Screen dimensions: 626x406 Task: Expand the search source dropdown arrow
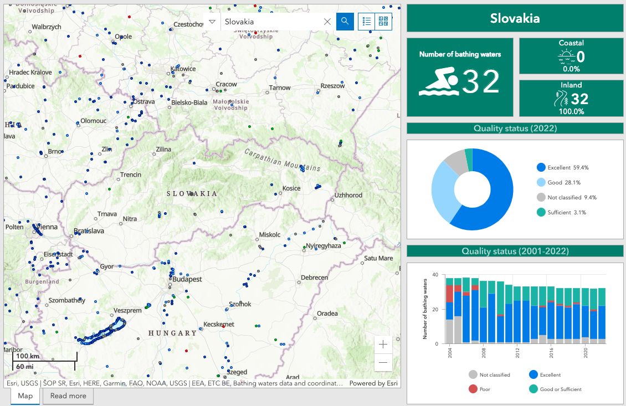tap(212, 22)
